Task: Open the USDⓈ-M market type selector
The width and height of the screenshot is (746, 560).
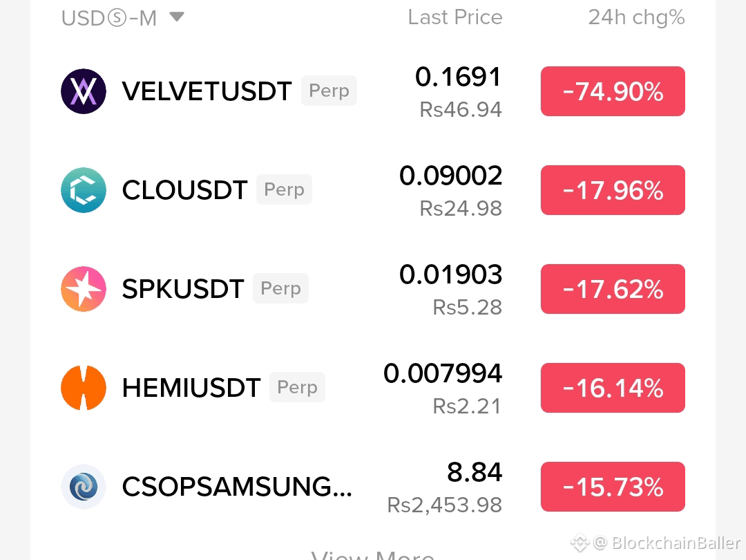Action: click(123, 18)
